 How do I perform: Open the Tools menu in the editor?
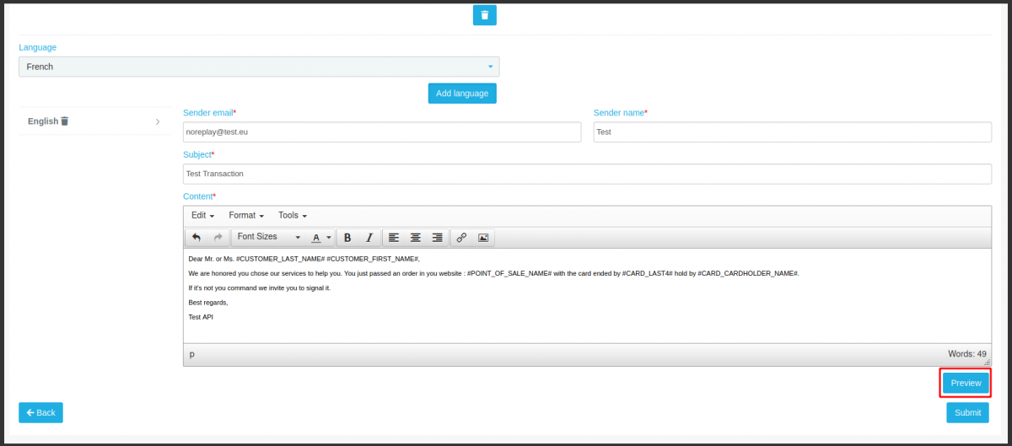293,216
